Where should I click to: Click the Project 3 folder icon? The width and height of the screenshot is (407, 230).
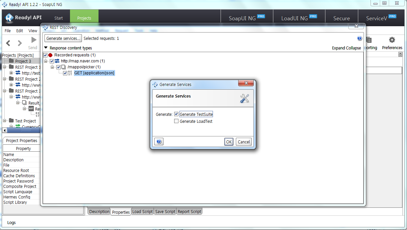[x=11, y=61]
